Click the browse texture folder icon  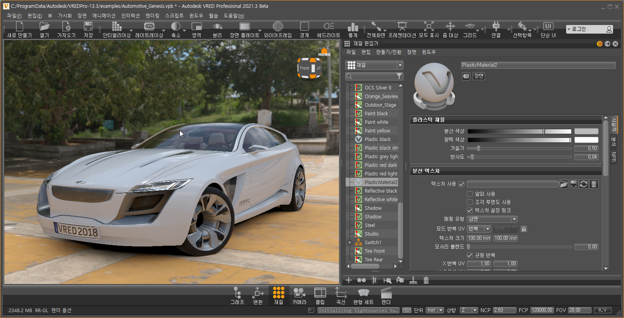[x=563, y=184]
